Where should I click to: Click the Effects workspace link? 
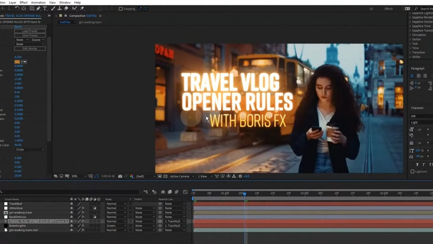[388, 9]
